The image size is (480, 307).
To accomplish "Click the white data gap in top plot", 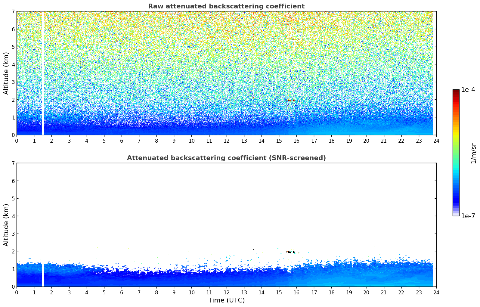I will [43, 73].
